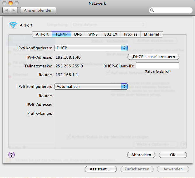Click the Anwenden button
This screenshot has height=178, width=195.
coord(173,169)
